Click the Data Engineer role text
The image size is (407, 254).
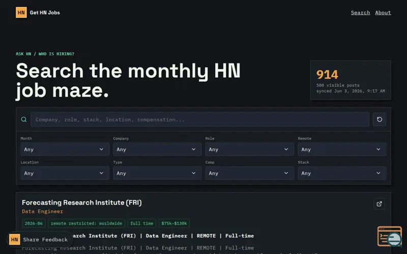(43, 211)
